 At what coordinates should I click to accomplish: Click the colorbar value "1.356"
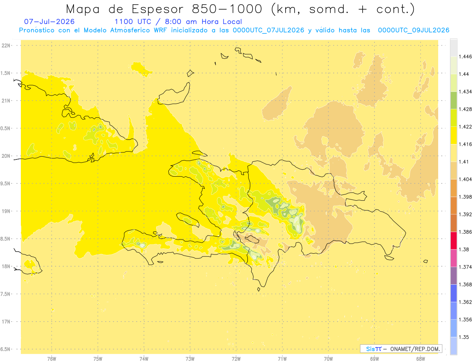(465, 320)
